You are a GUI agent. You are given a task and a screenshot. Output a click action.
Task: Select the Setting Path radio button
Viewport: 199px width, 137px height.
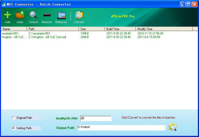click(13, 128)
